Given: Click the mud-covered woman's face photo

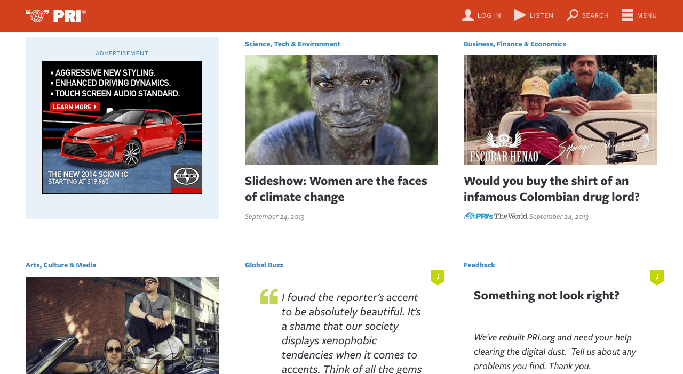Looking at the screenshot, I should click(341, 110).
